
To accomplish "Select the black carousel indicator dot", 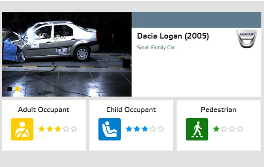I will 10,89.
